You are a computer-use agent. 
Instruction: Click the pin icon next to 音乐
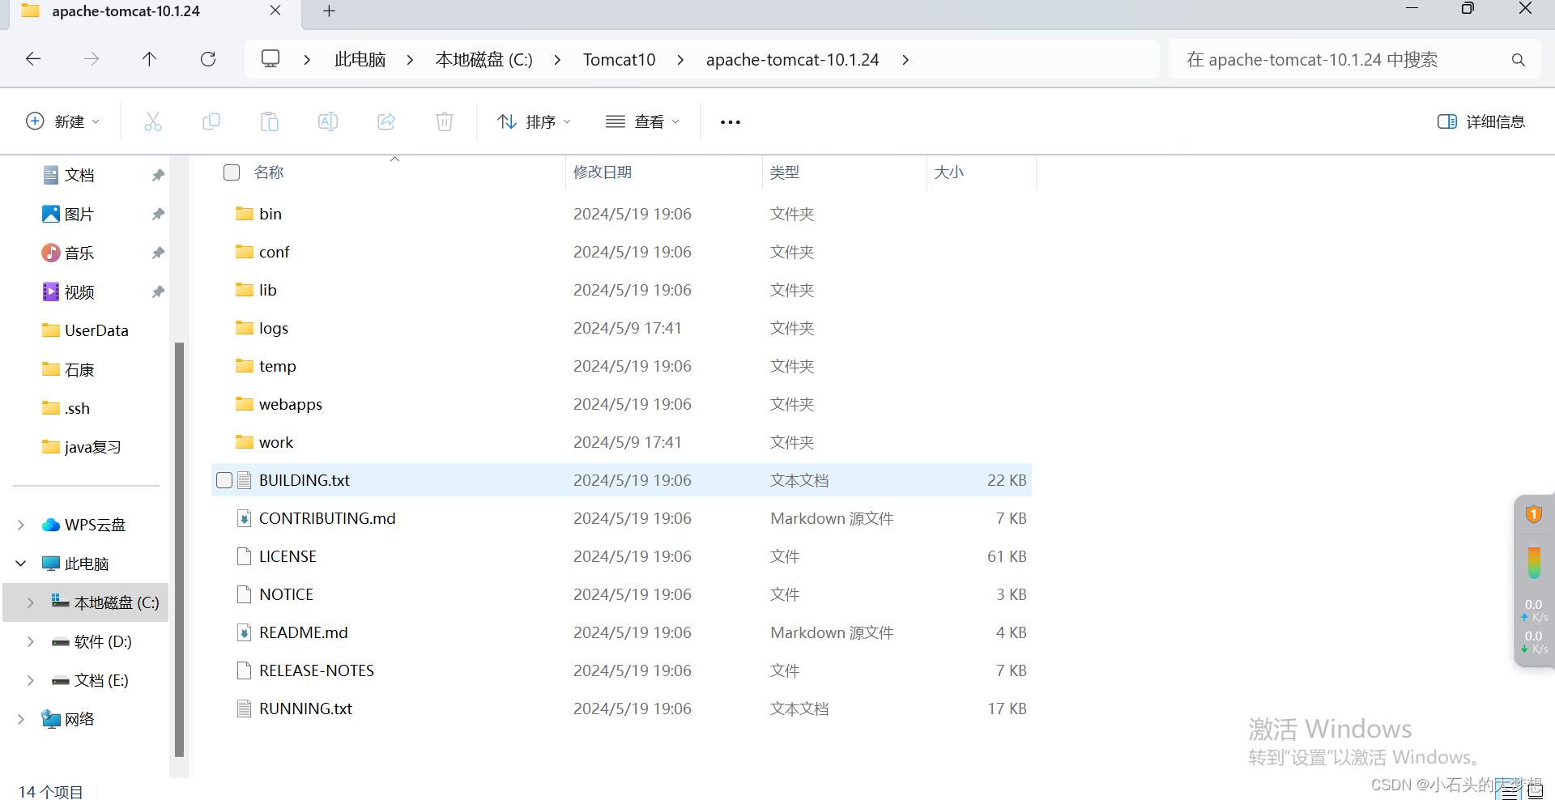click(158, 253)
